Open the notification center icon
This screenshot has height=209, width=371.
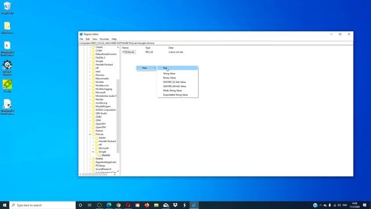tap(365, 205)
